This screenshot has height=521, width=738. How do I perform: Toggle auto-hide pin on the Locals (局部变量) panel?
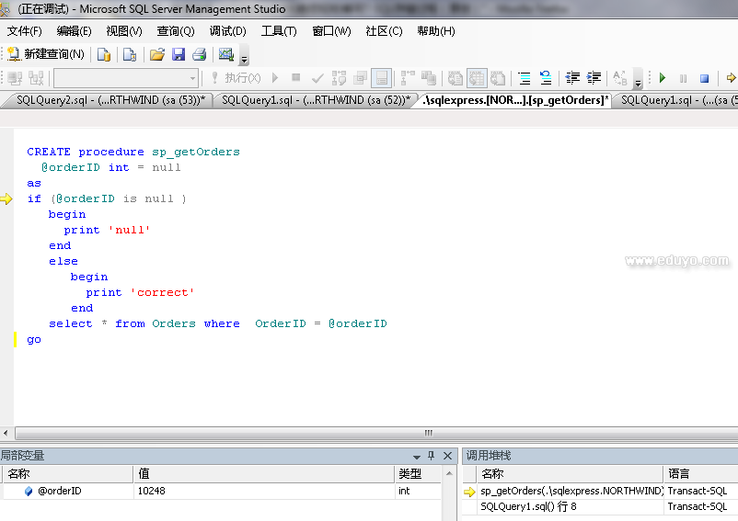point(431,456)
